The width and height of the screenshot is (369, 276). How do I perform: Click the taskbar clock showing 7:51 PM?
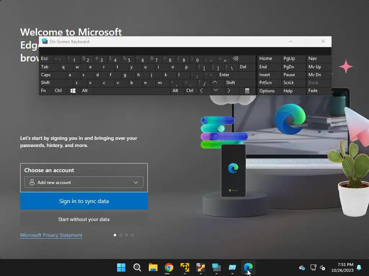(342, 267)
